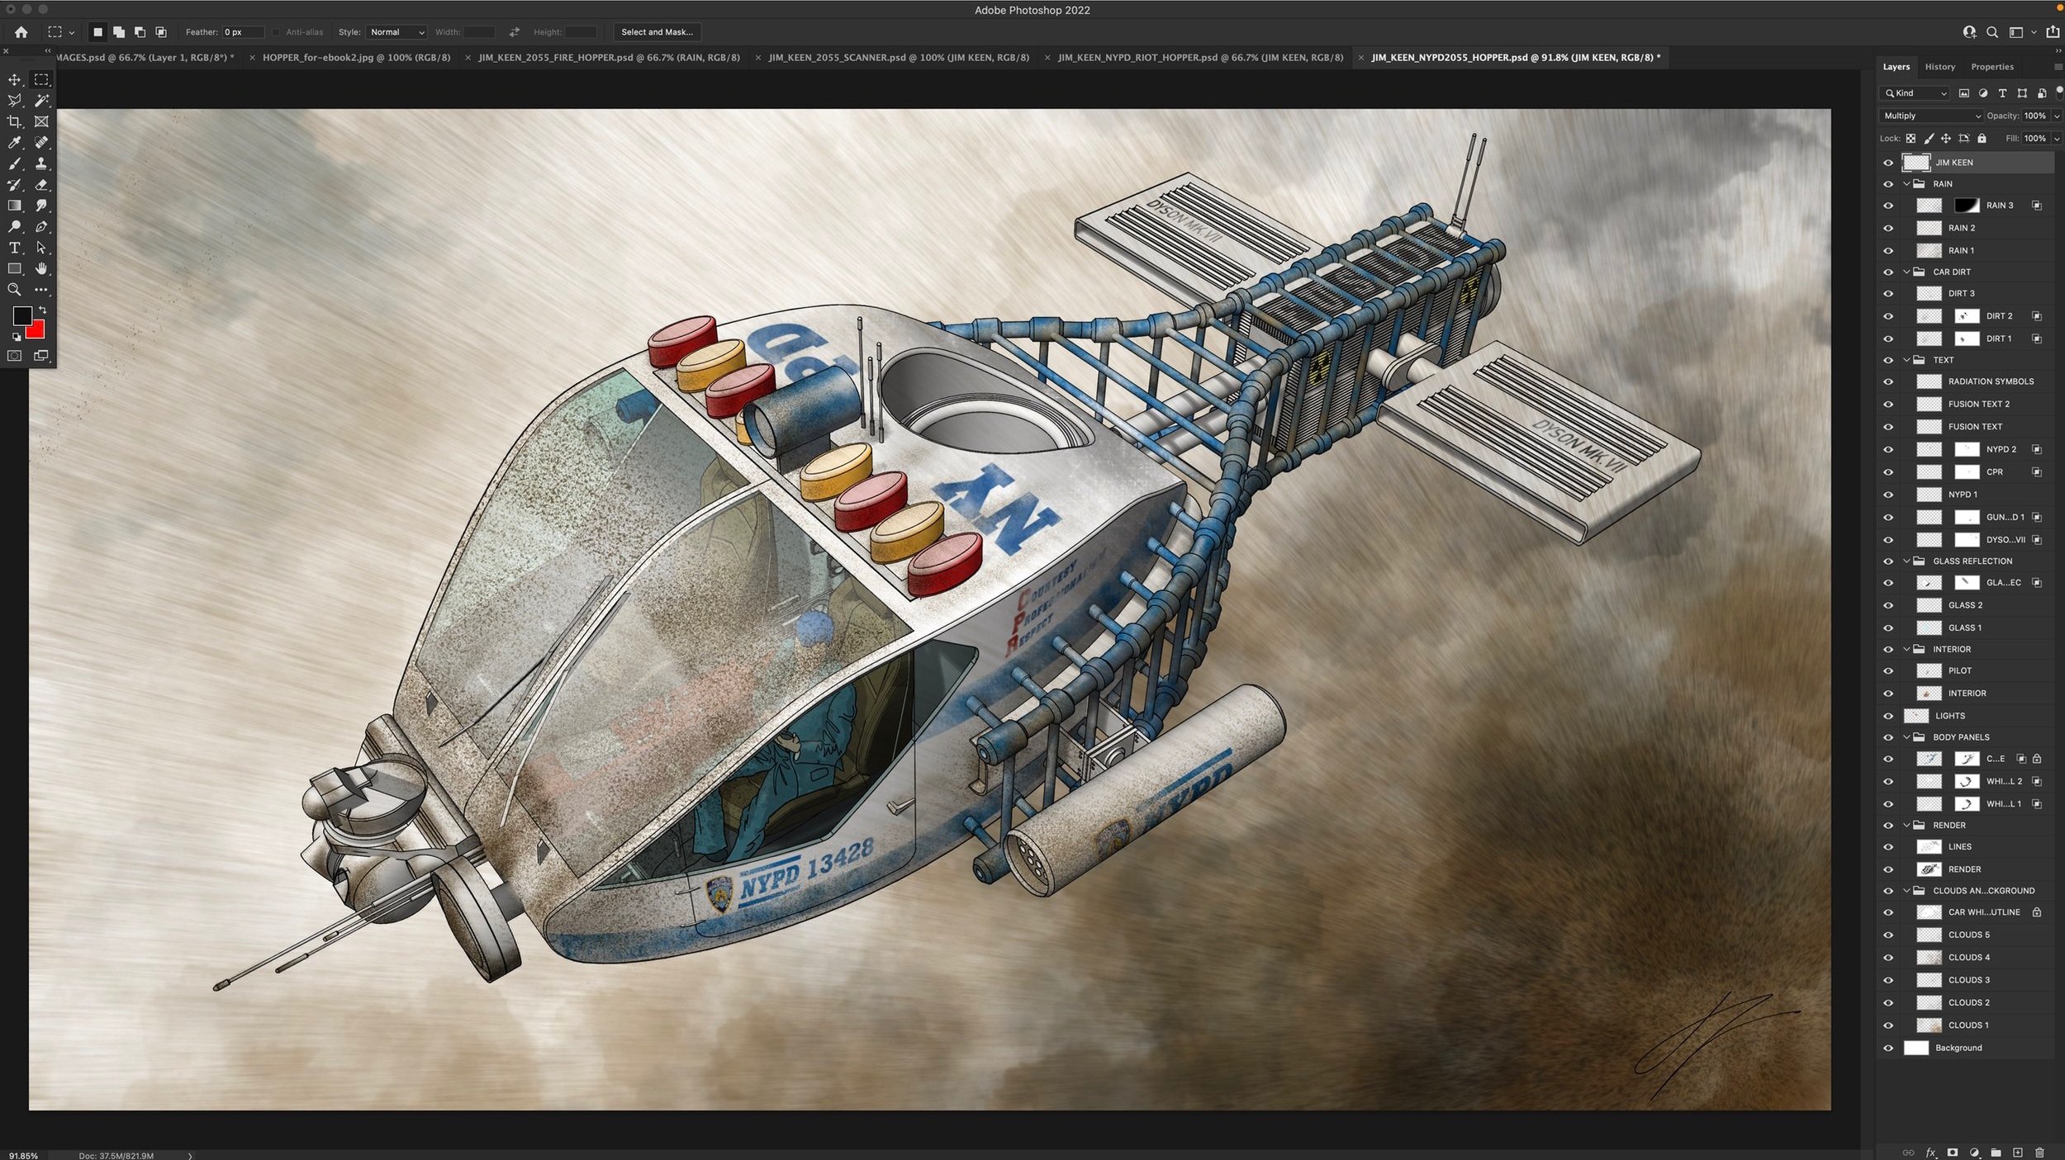Viewport: 2065px width, 1160px height.
Task: Collapse the CAR DIRT layer group
Action: 1907,272
